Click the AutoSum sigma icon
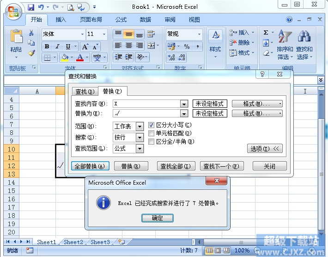 [266, 33]
